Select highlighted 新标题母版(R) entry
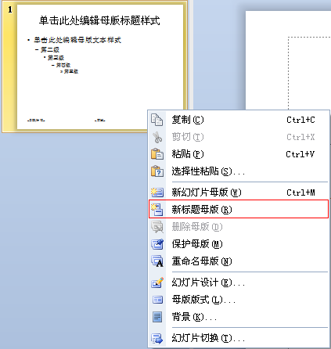The image size is (331, 349). (239, 209)
